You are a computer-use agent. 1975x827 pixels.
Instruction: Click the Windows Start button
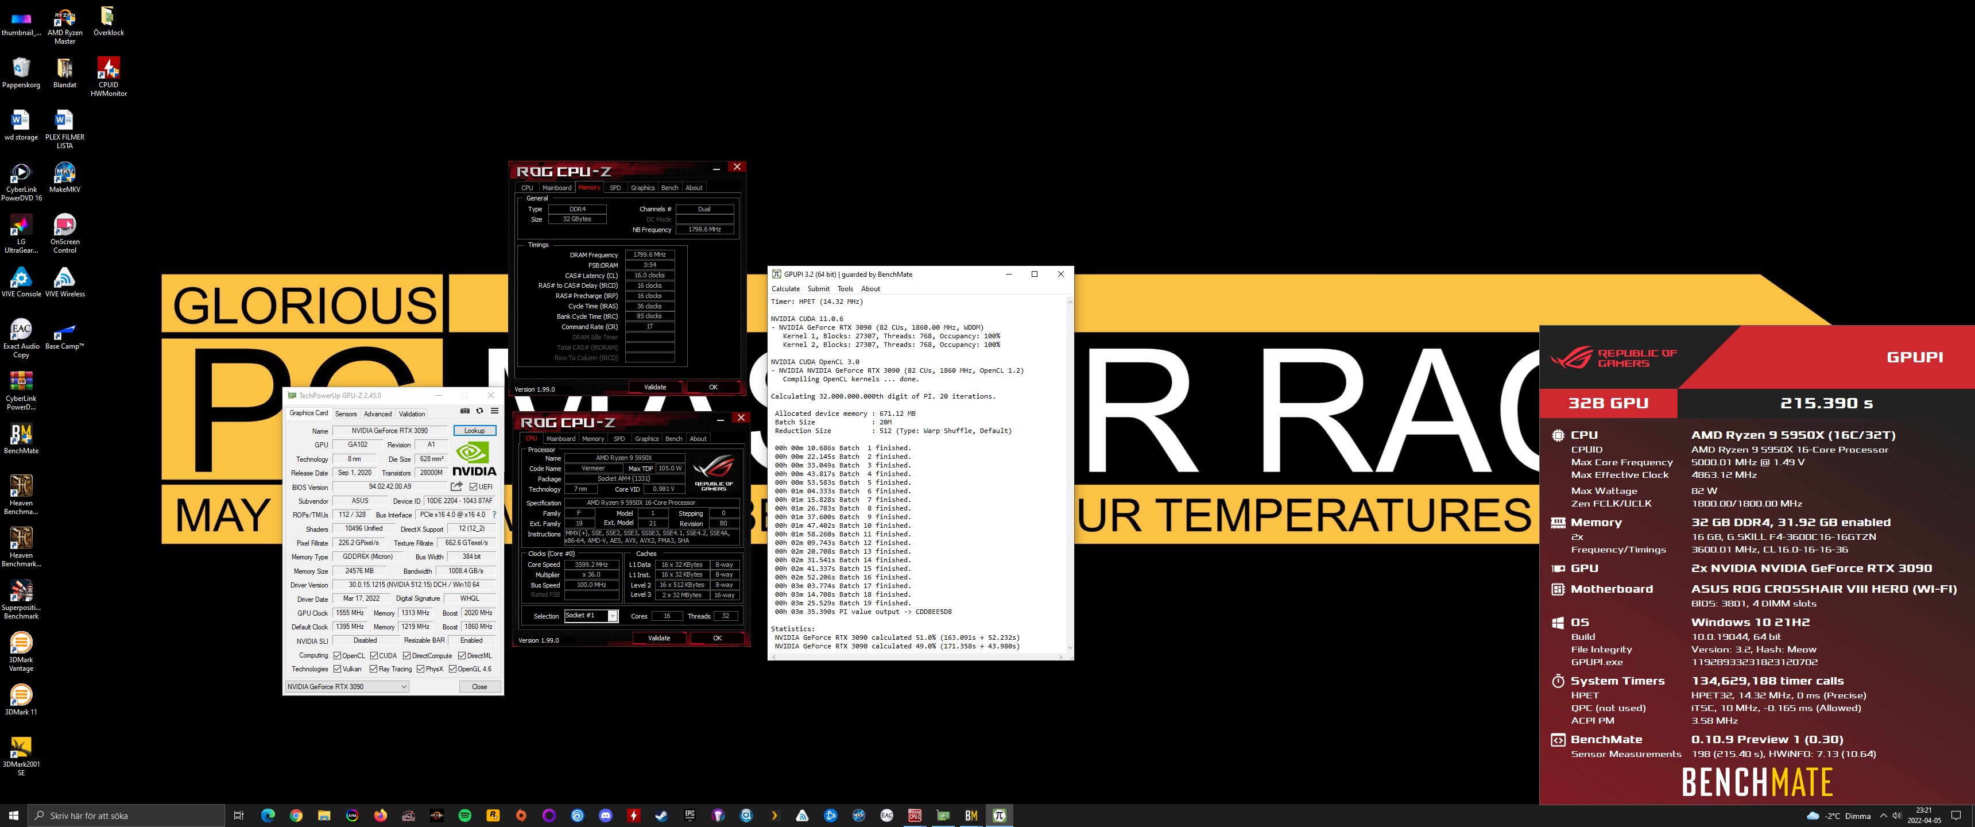pos(13,816)
